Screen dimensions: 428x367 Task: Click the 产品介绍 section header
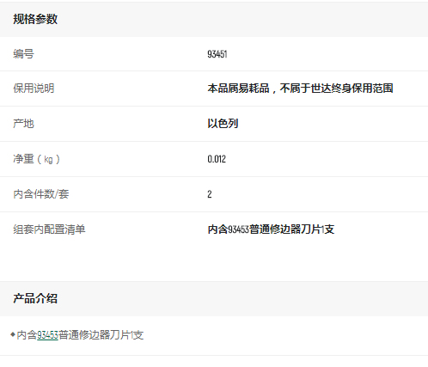pyautogui.click(x=35, y=298)
